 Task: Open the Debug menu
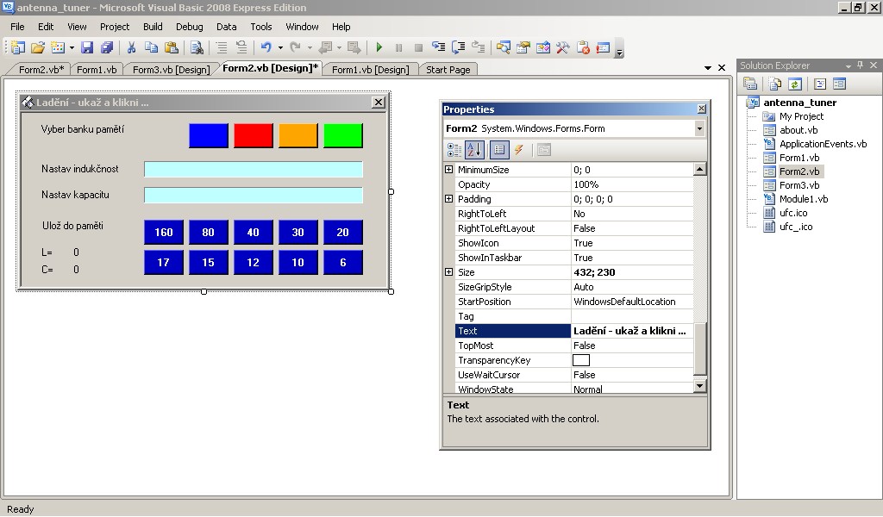point(189,27)
